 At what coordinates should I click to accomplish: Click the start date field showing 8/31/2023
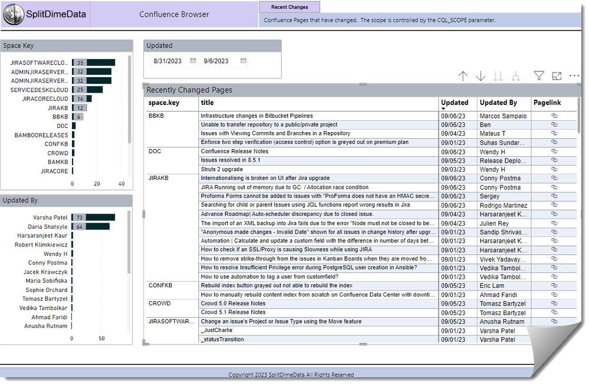[x=167, y=61]
